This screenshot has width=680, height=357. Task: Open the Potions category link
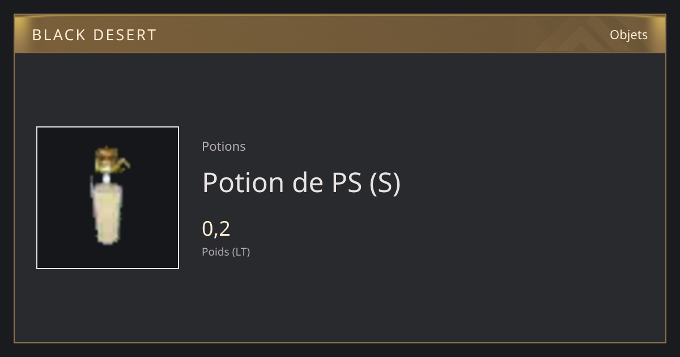coord(224,146)
